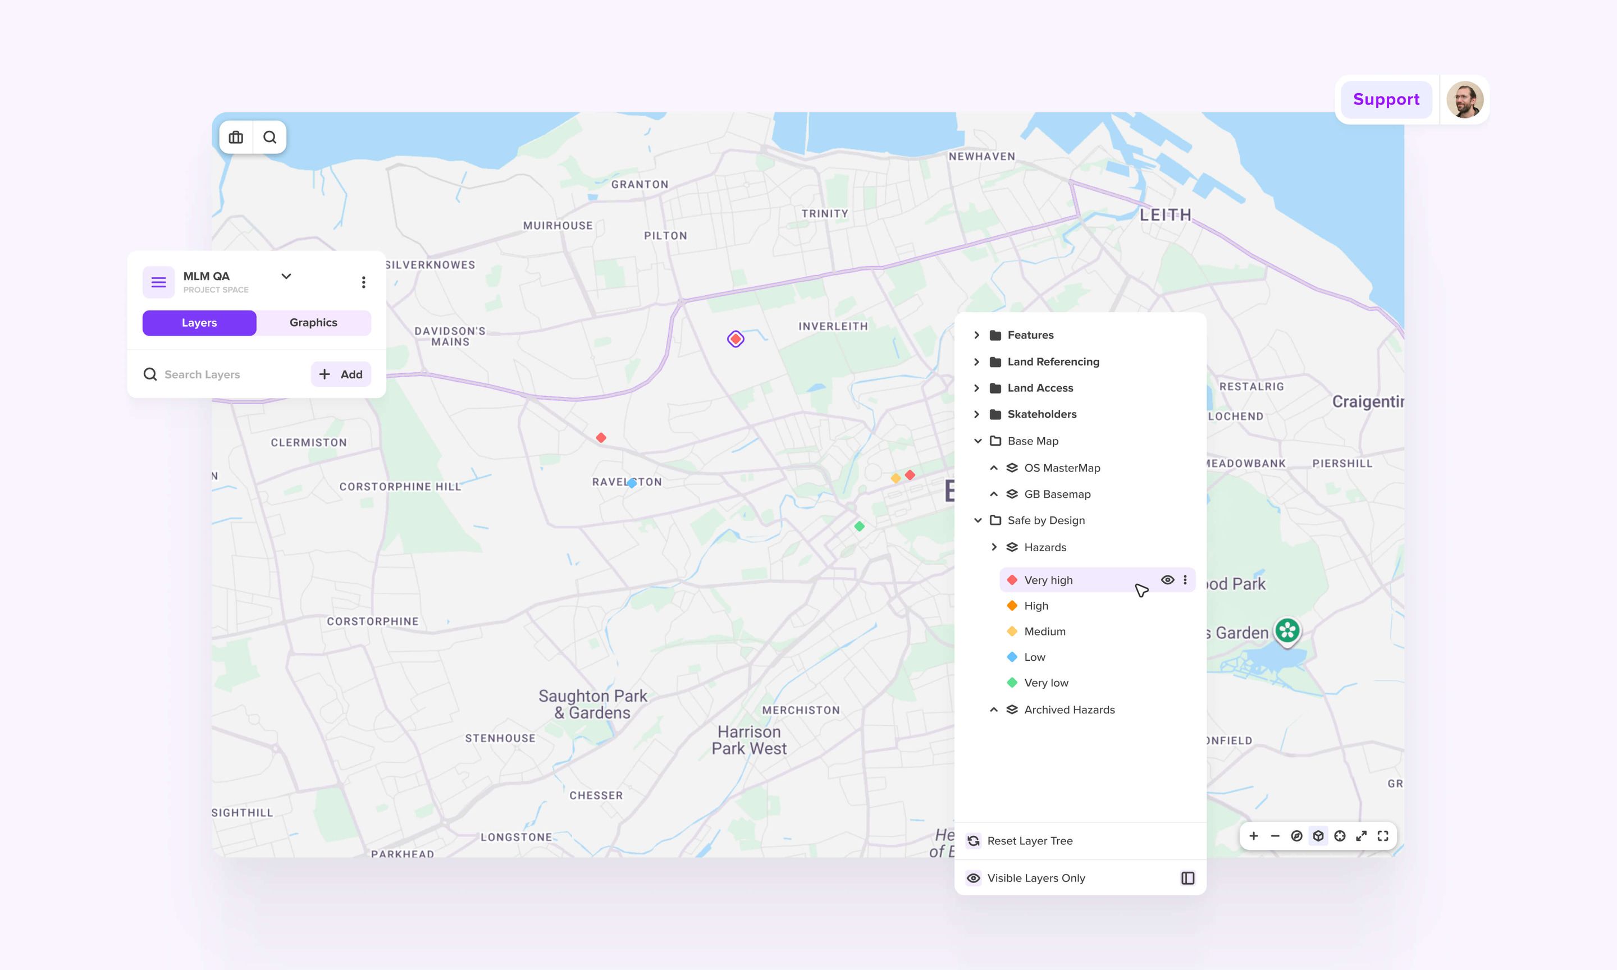Select the Low hazard category

1035,657
